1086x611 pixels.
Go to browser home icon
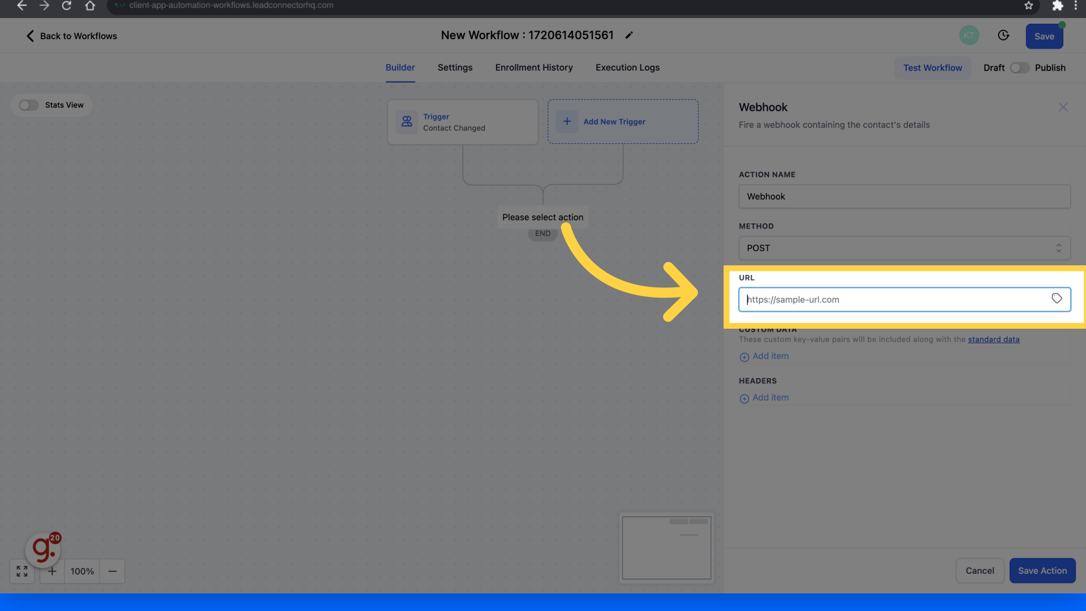pos(90,6)
